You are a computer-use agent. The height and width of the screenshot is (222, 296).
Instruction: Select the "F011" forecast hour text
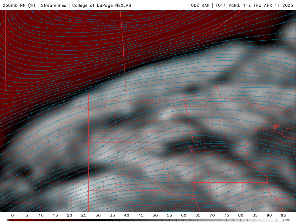point(221,5)
